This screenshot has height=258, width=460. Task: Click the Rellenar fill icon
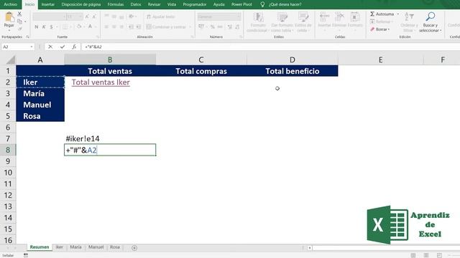372,21
